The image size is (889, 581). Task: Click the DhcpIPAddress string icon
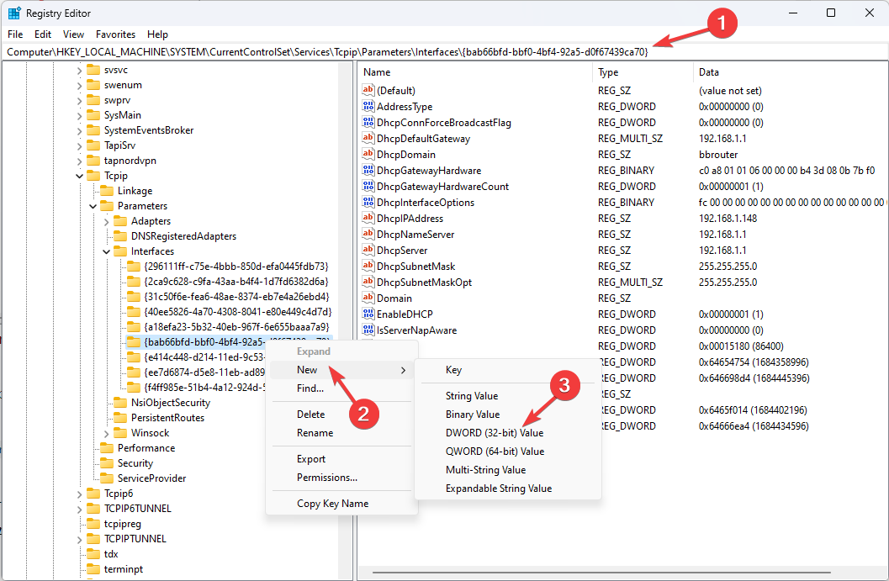pyautogui.click(x=368, y=218)
